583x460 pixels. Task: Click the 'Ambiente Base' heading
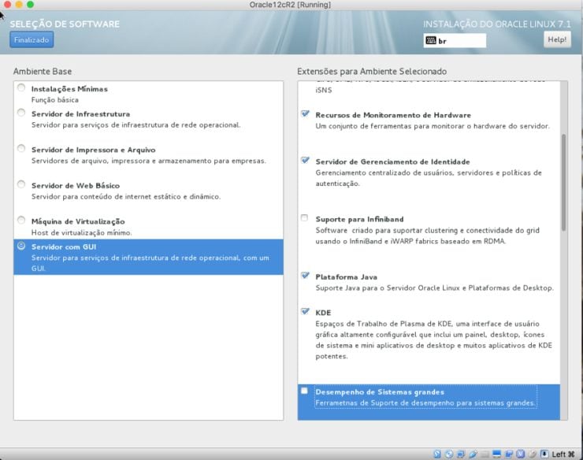[43, 72]
